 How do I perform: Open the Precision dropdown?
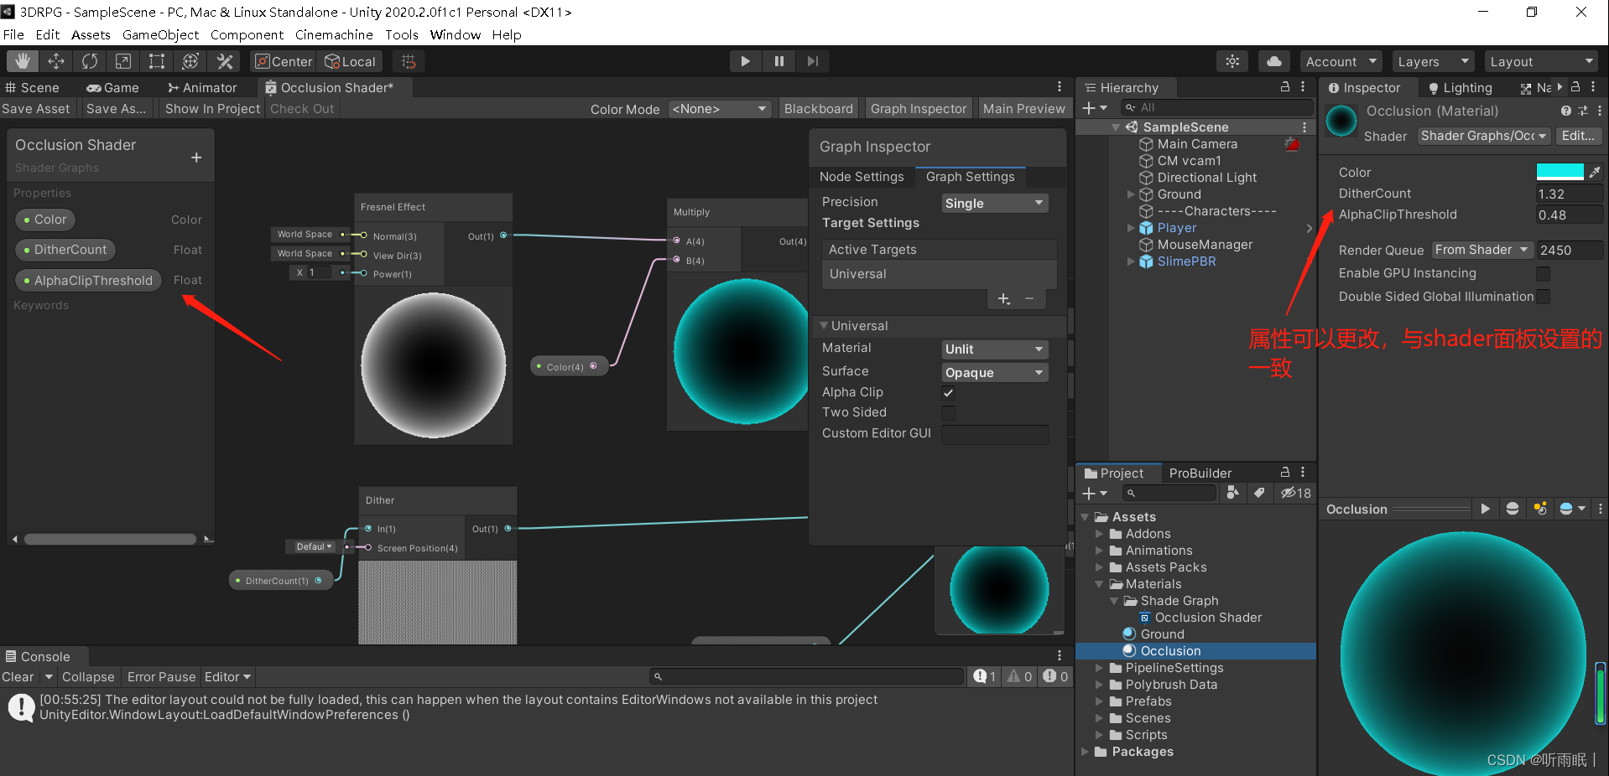pos(995,203)
